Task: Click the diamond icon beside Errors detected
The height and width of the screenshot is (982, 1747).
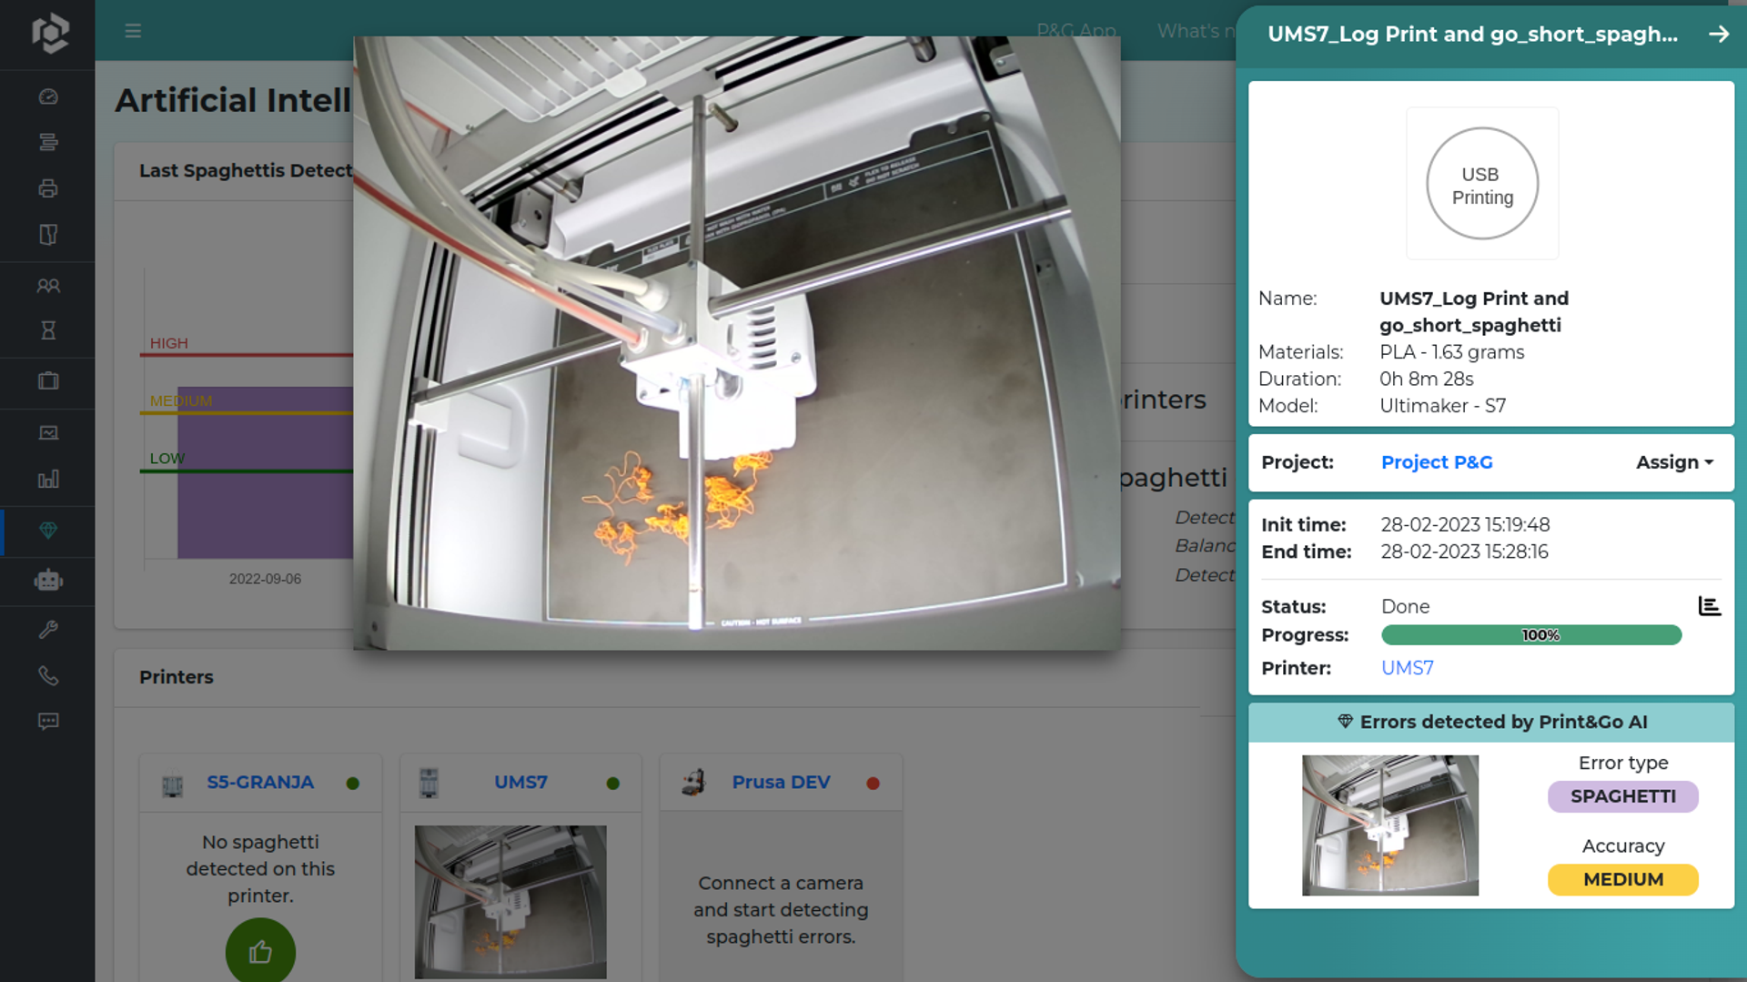Action: [1345, 722]
